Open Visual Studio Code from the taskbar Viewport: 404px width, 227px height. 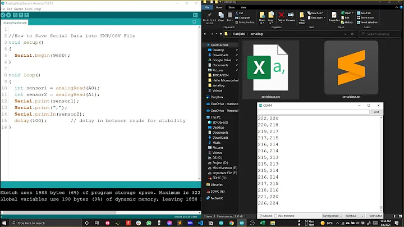[200, 223]
